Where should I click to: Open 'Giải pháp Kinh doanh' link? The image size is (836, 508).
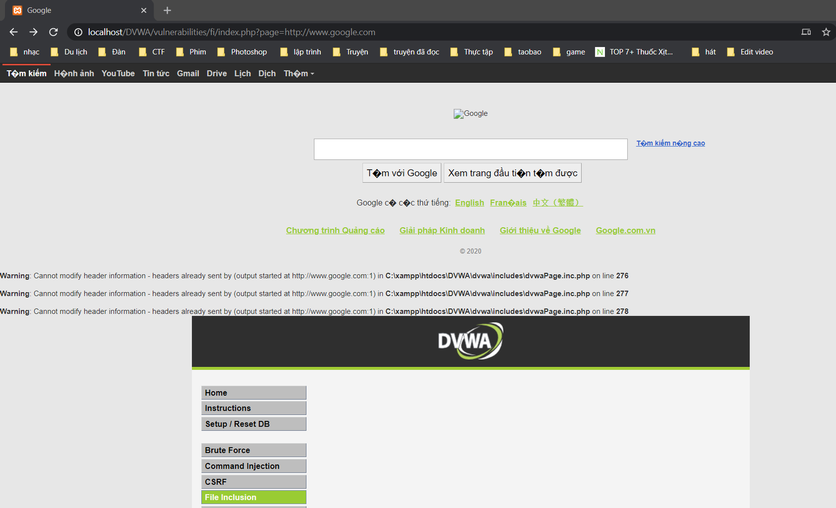[442, 230]
